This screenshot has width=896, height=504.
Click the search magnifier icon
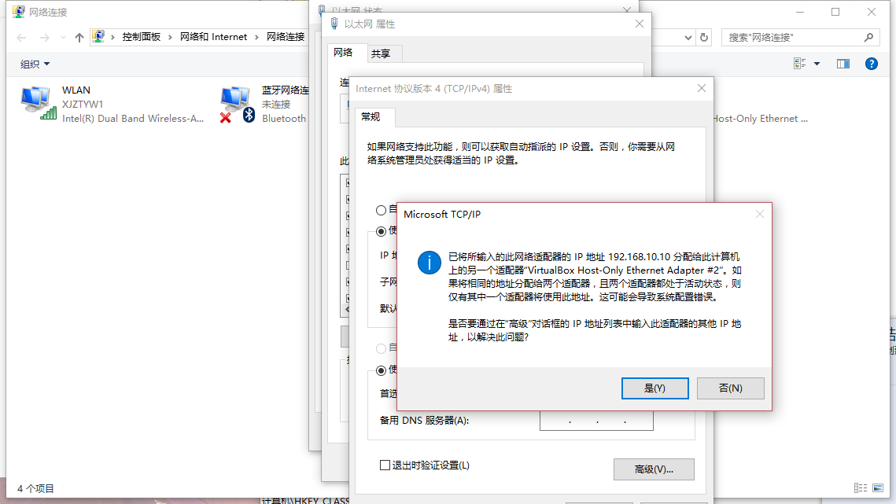tap(868, 37)
